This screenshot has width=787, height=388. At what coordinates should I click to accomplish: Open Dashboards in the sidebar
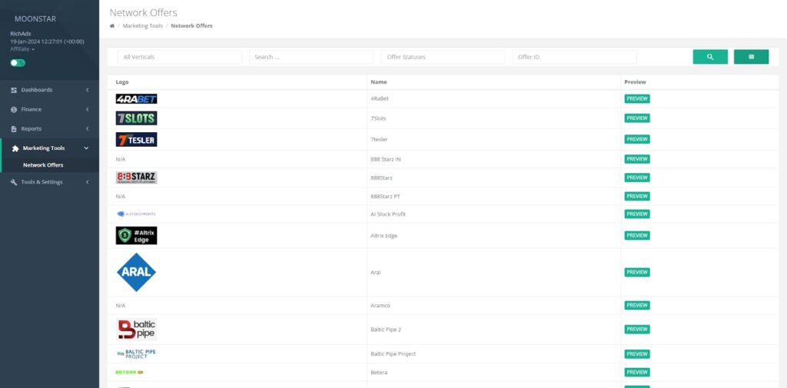pos(50,90)
